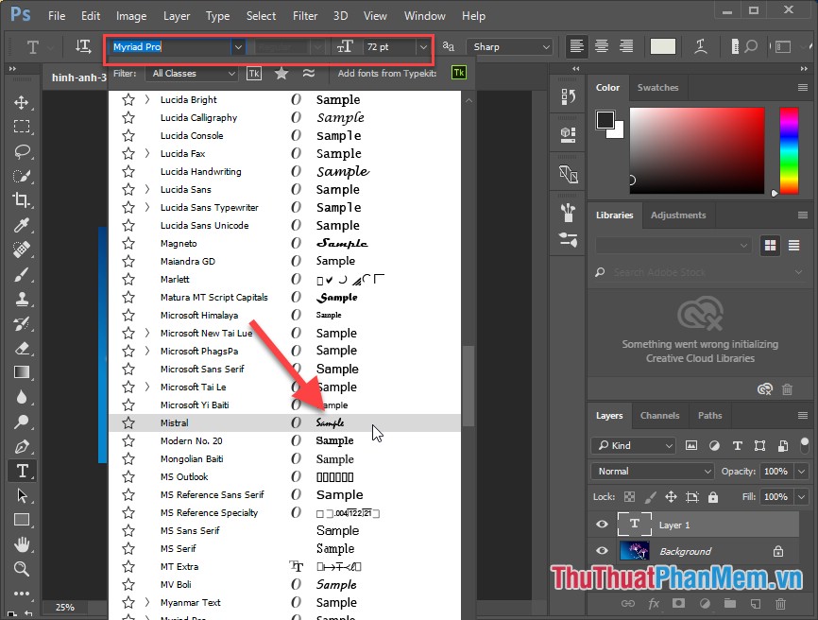Toggle Layer 1 visibility
This screenshot has width=818, height=620.
[602, 524]
